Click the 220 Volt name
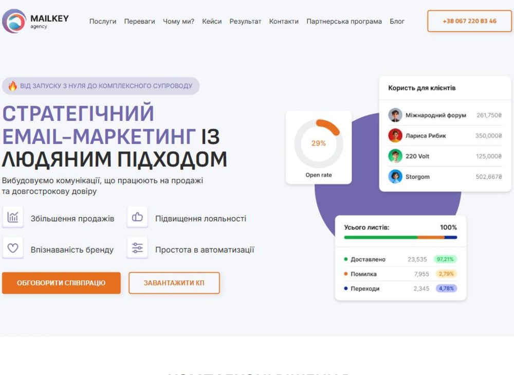Image resolution: width=514 pixels, height=375 pixels. (x=417, y=156)
